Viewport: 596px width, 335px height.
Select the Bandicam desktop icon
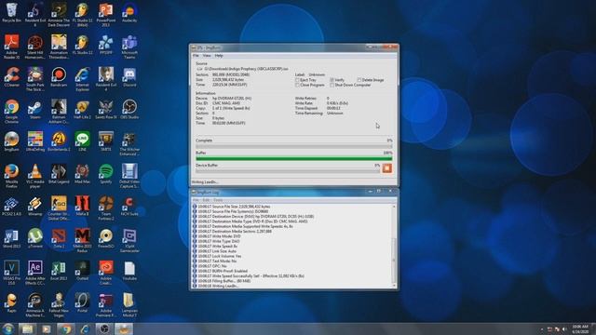tap(59, 77)
